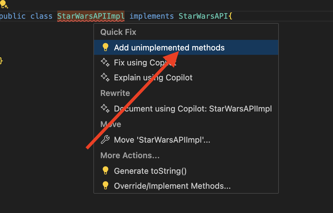Click wrench icon beside Move 'StarWarsAPIImpl'
Image resolution: width=333 pixels, height=213 pixels.
[x=105, y=140]
